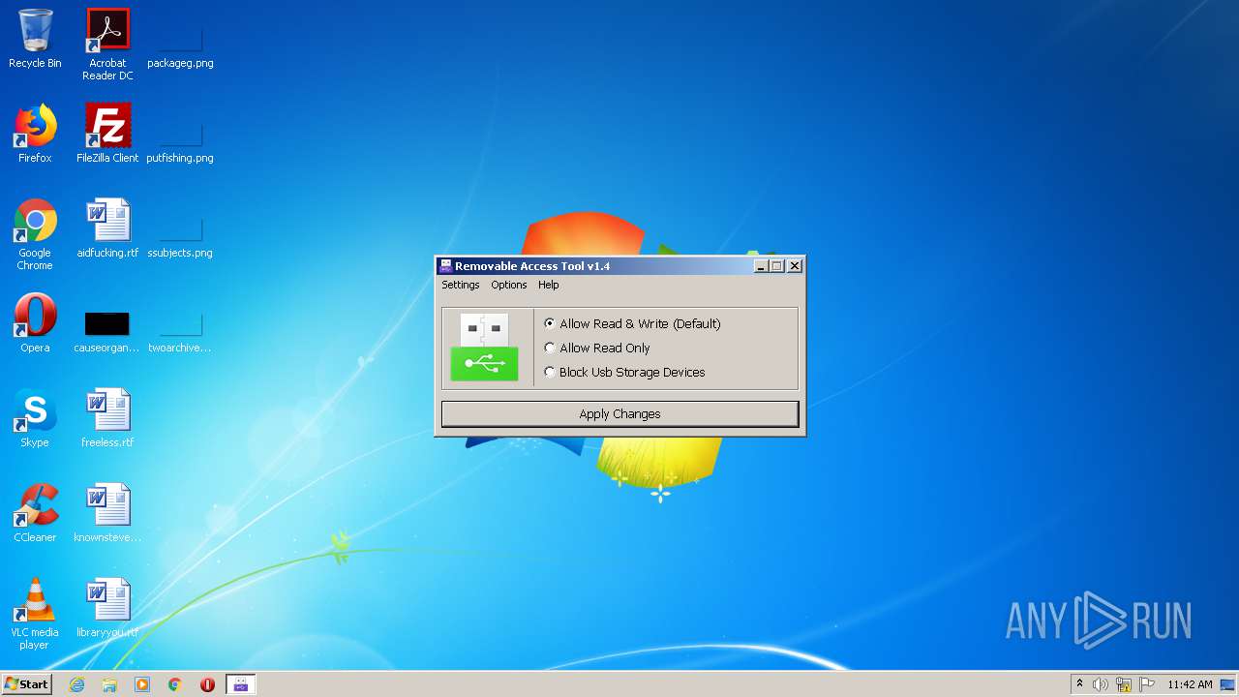Open Internet Explorer from the taskbar
The image size is (1239, 697).
pyautogui.click(x=76, y=684)
